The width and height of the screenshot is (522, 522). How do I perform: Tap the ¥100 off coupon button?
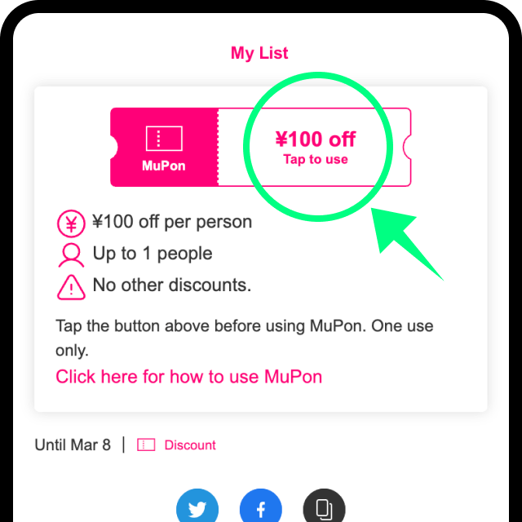coord(261,147)
